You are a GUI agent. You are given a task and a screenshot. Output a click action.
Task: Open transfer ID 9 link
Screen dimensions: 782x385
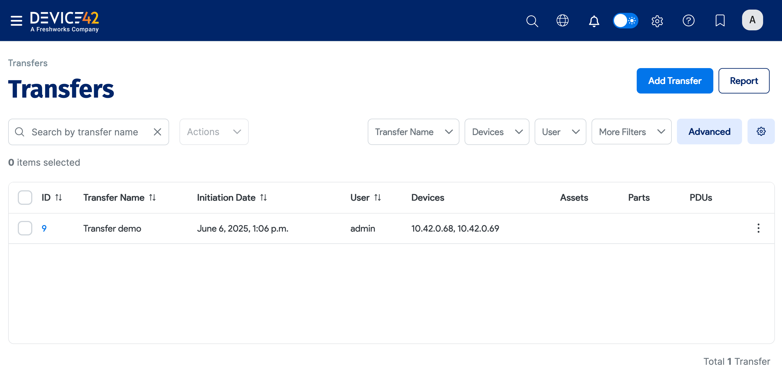pyautogui.click(x=44, y=228)
